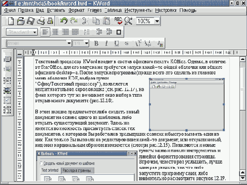This screenshot has width=247, height=185.
Task: Toggle left paragraph alignment
Action: click(x=45, y=32)
